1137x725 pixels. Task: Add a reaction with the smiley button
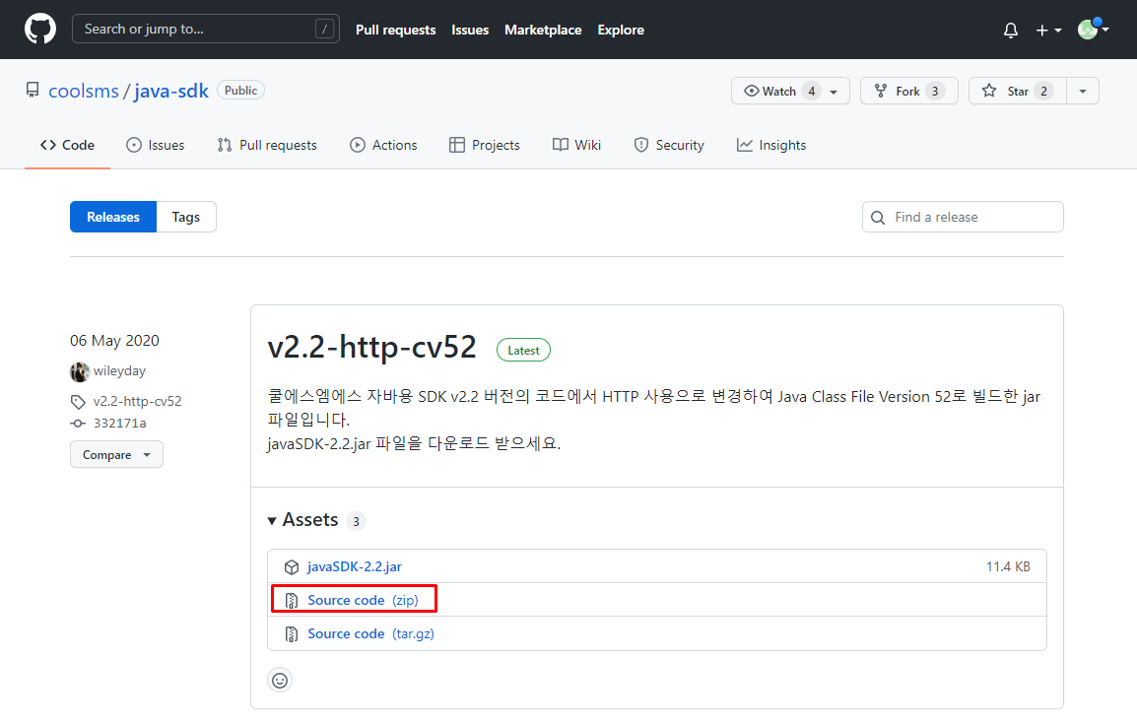[x=280, y=680]
